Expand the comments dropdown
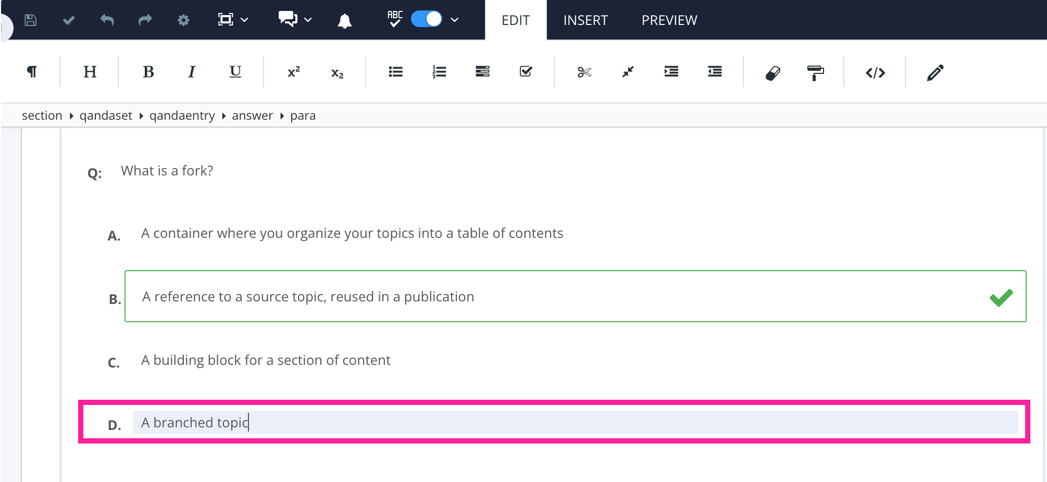The image size is (1047, 482). (307, 20)
